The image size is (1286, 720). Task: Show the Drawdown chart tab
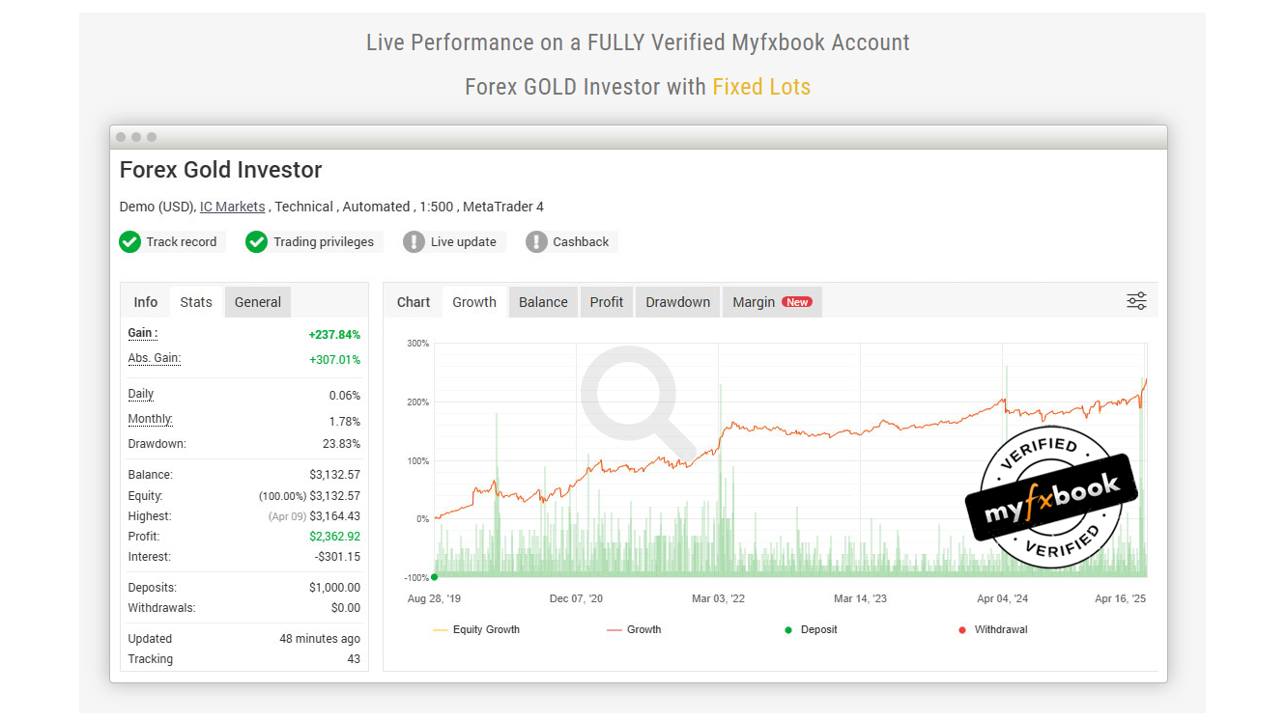point(677,302)
